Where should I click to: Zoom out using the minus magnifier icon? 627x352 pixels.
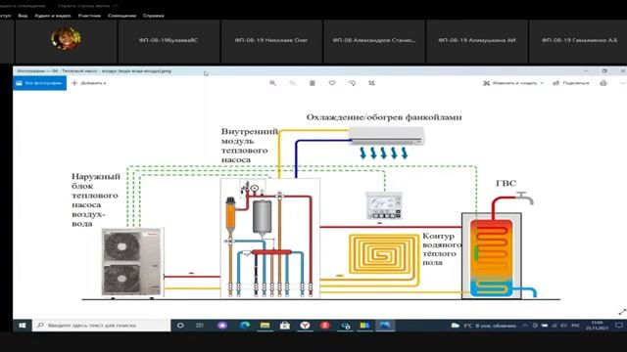(x=292, y=83)
